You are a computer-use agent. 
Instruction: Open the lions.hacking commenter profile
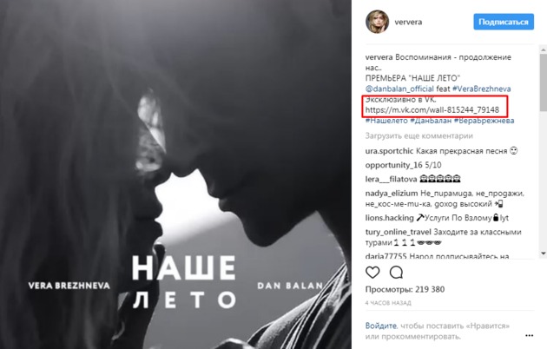point(389,218)
